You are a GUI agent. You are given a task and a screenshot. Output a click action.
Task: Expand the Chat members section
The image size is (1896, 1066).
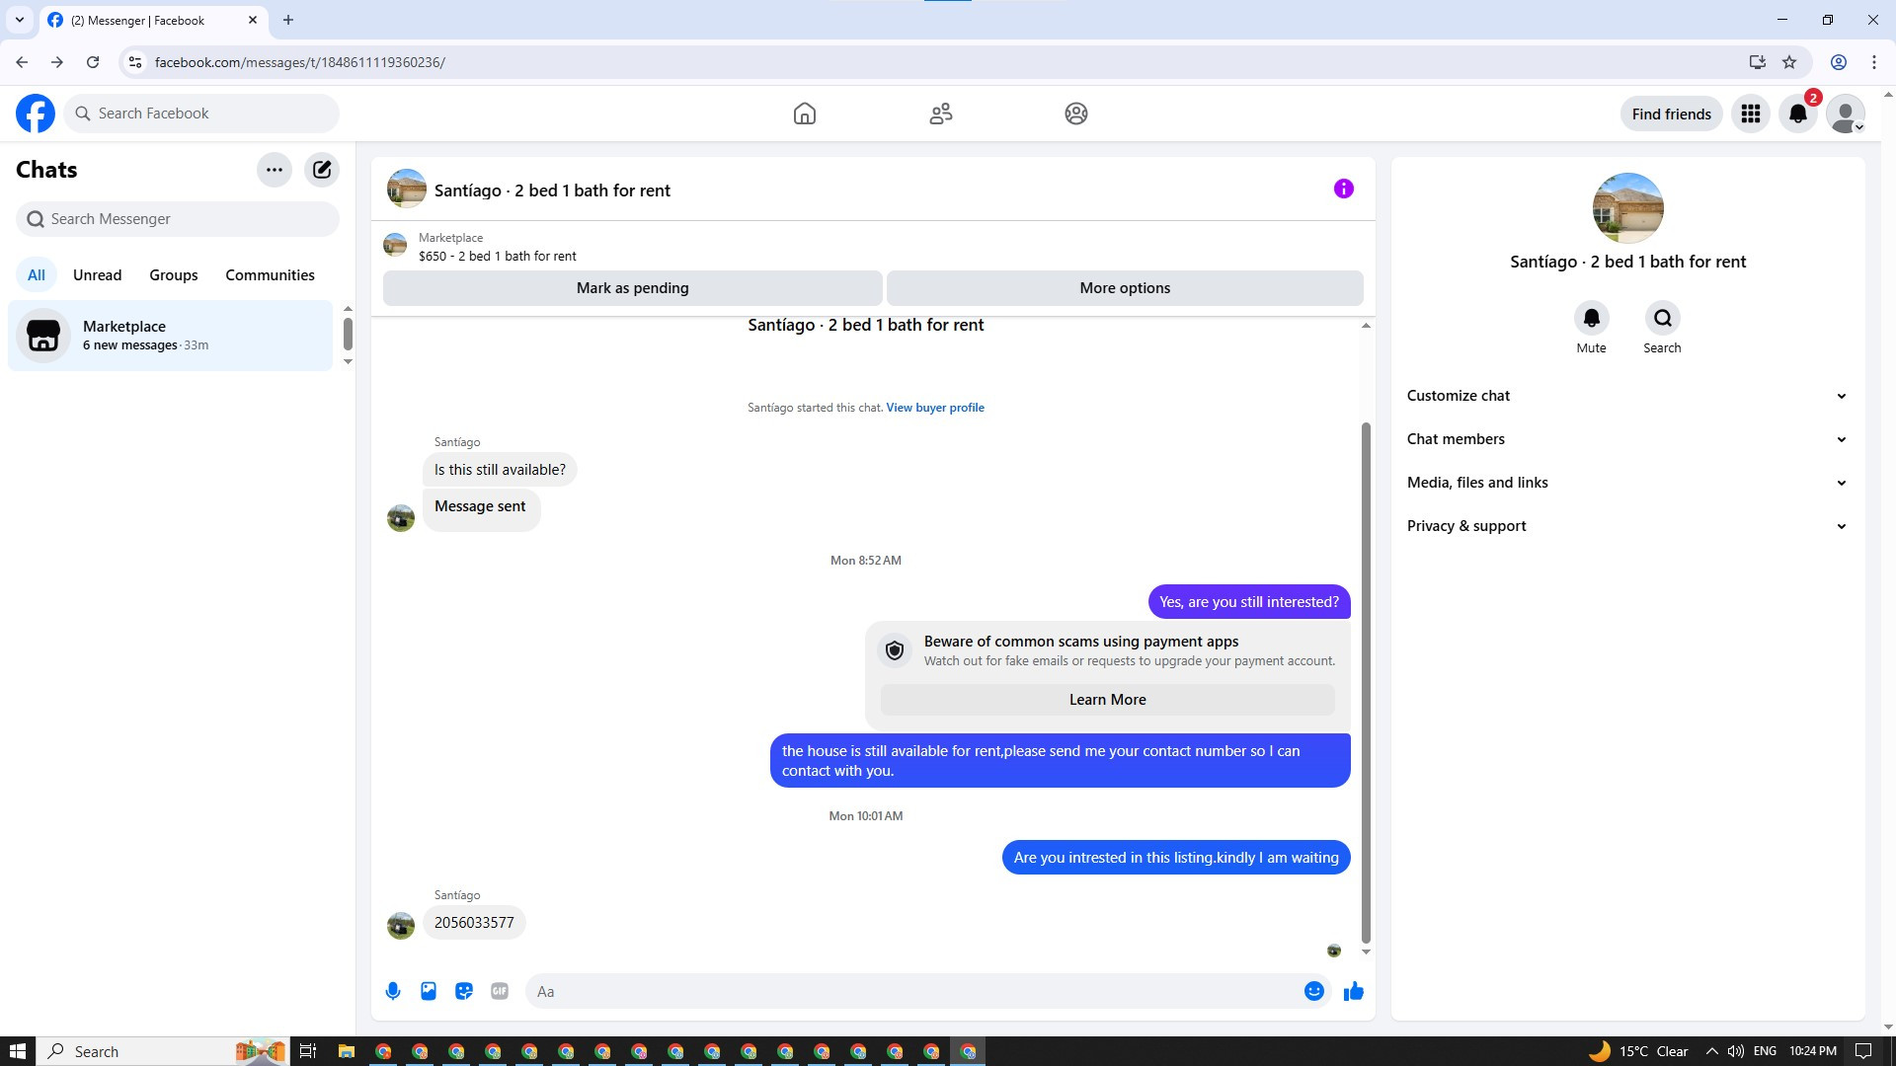pyautogui.click(x=1627, y=439)
